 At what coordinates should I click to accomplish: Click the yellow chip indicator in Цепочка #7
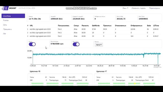135,84
